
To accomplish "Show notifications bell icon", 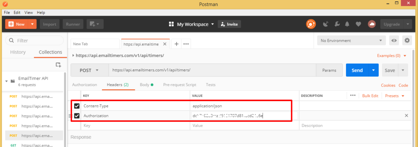I will (347, 24).
